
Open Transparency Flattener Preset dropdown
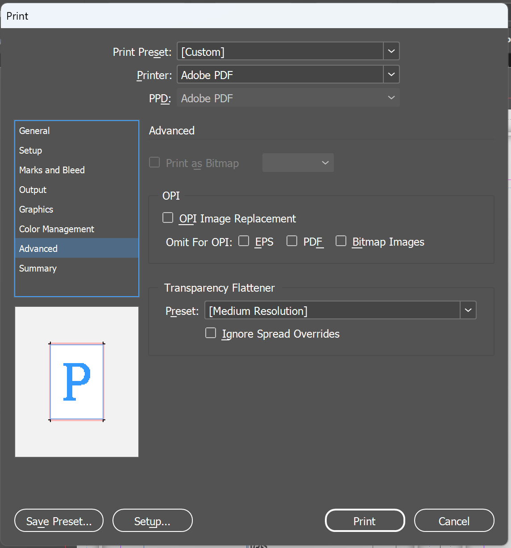click(x=468, y=310)
